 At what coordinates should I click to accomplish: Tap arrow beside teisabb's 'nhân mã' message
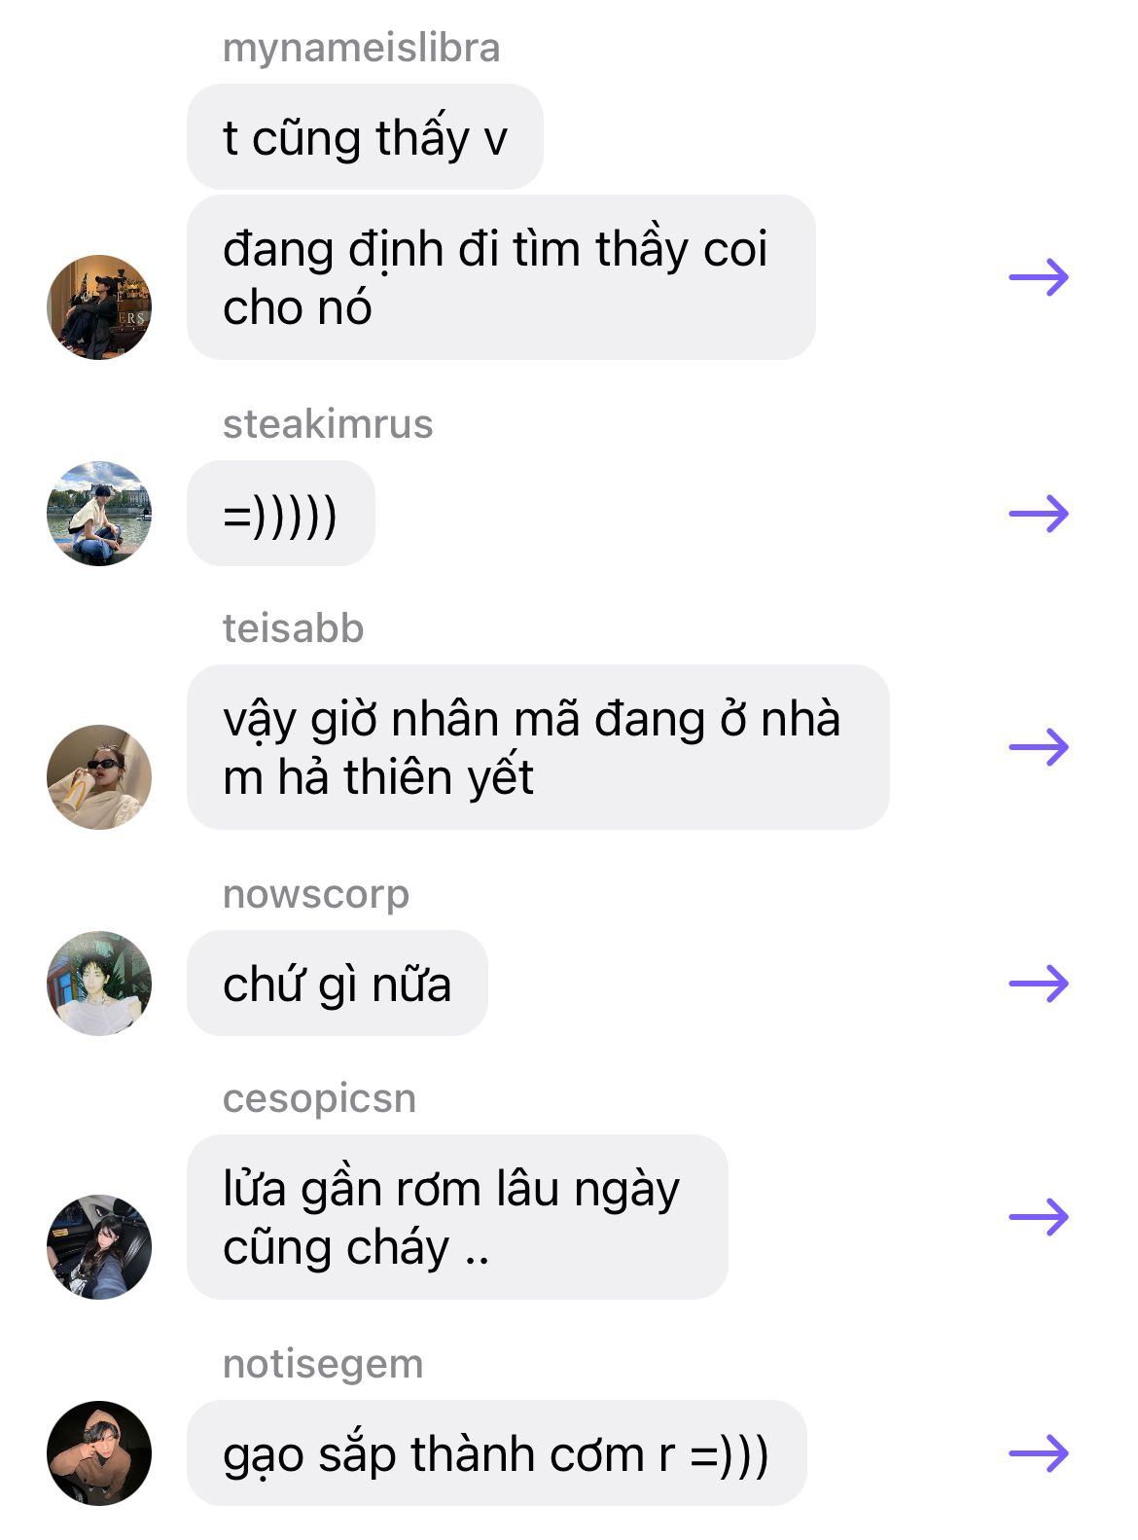1039,747
